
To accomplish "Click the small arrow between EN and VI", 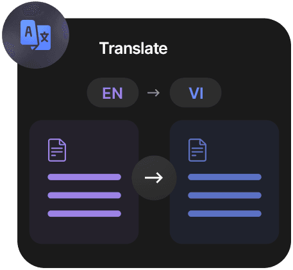I will 154,93.
